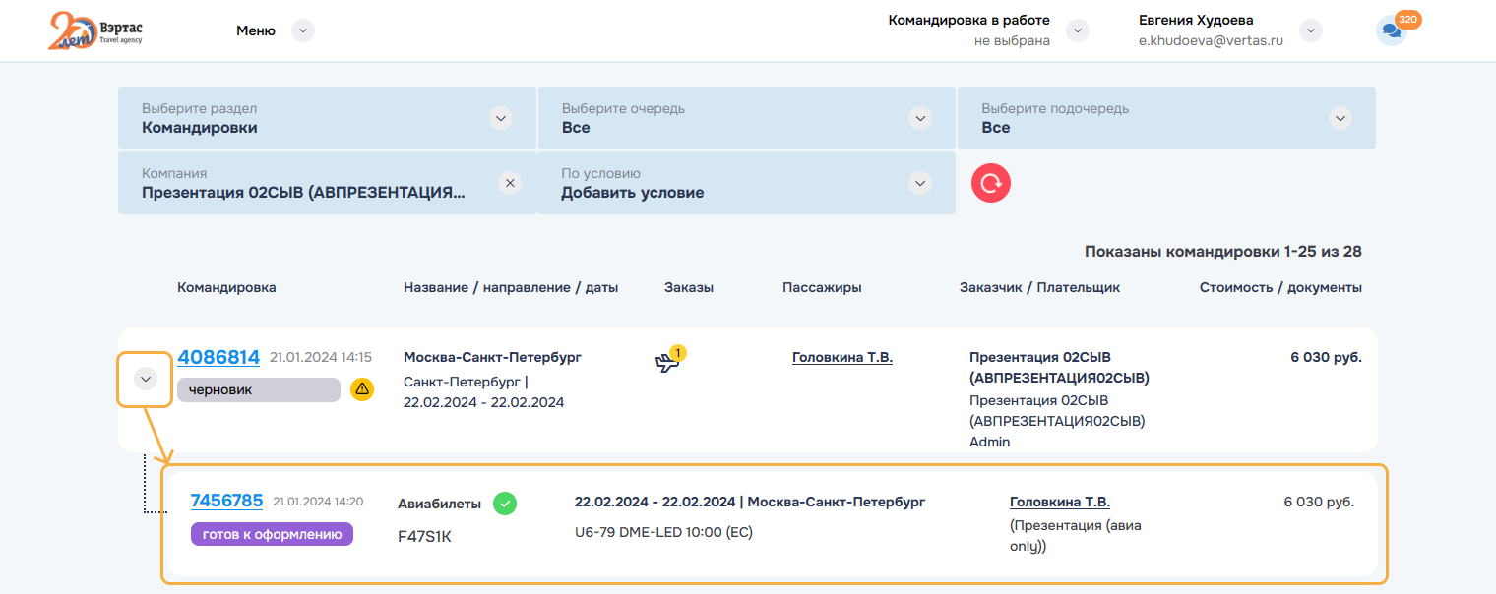Click the text Показаны командировки 1-25 из 28
1496x594 pixels.
1223,252
